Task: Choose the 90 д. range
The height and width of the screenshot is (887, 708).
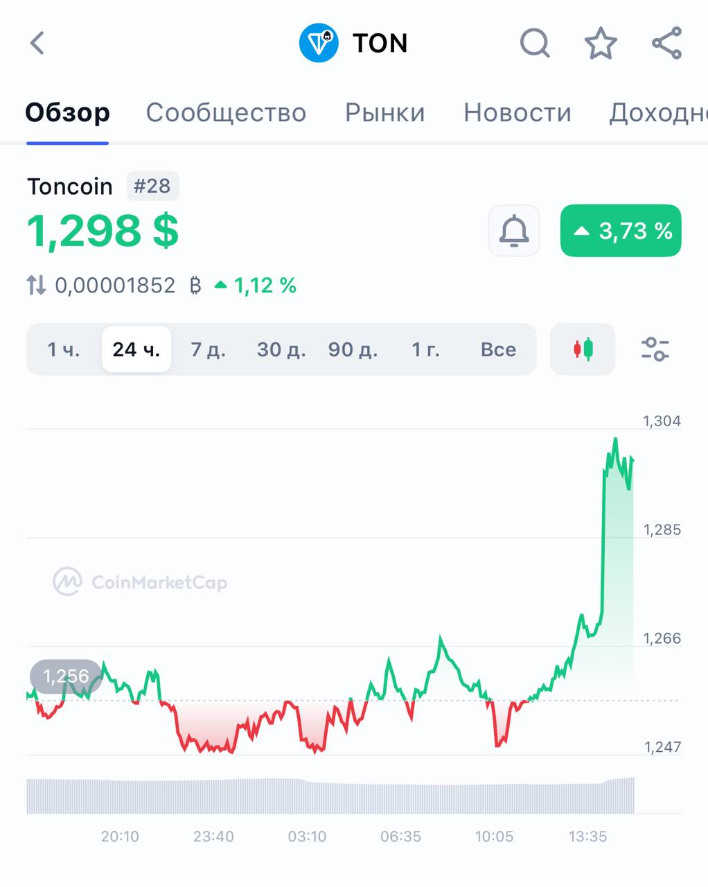Action: click(353, 349)
